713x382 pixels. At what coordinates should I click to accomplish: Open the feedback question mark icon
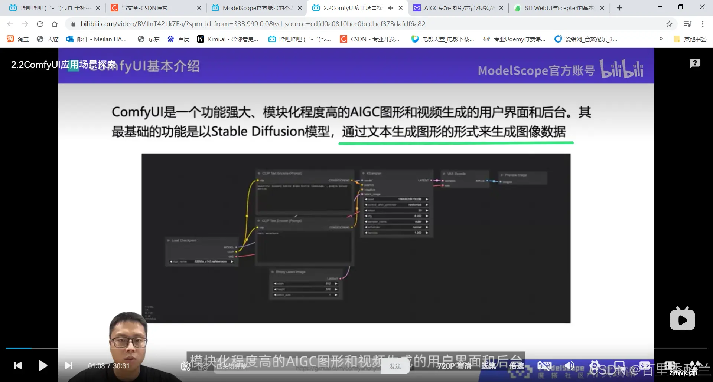pos(695,63)
